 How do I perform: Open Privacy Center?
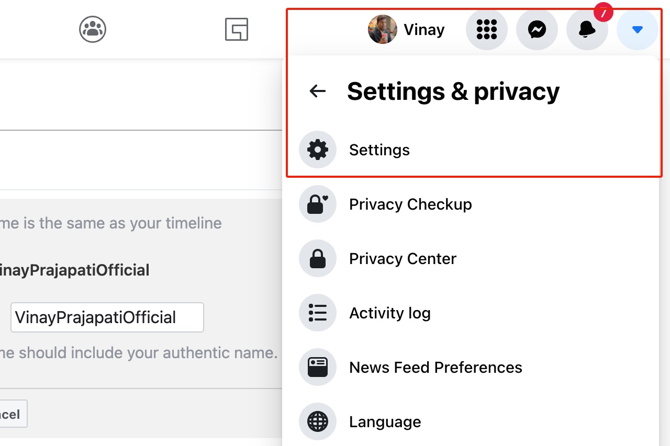coord(402,258)
